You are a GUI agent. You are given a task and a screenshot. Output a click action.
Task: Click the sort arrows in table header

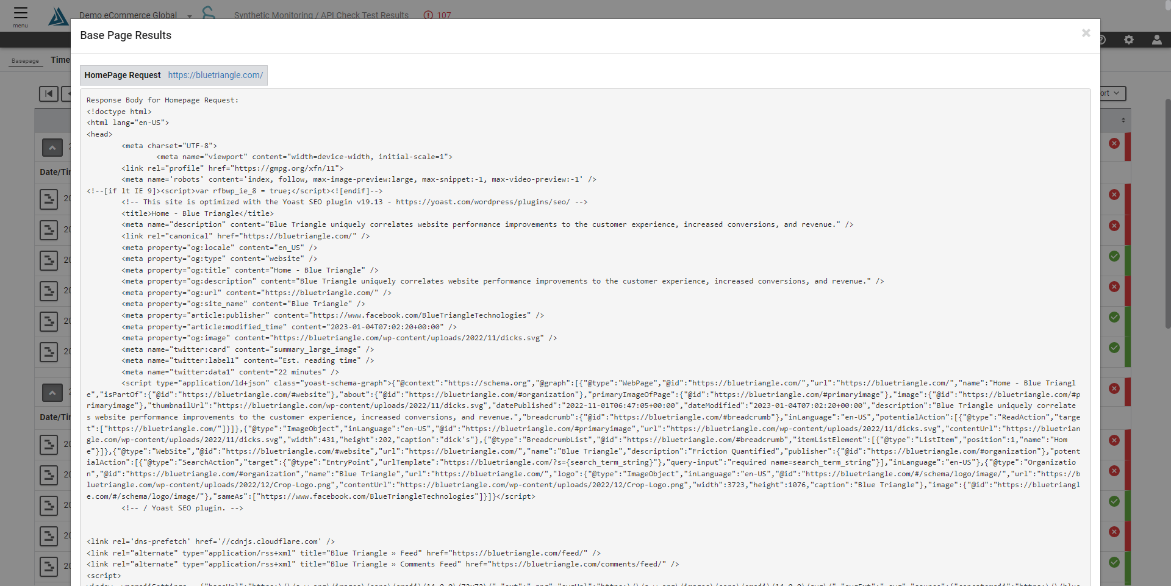[1123, 120]
